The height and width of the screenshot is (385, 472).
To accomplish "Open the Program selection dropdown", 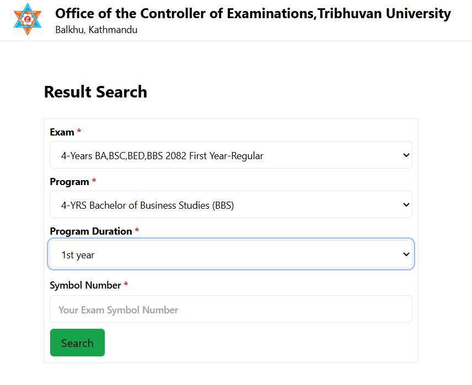I will 231,204.
